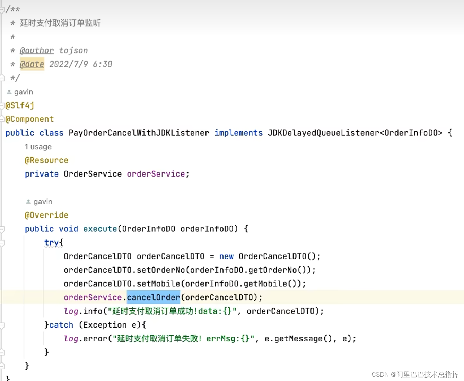
Task: Fold the class annotations at @Slf4j
Action: 2,105
